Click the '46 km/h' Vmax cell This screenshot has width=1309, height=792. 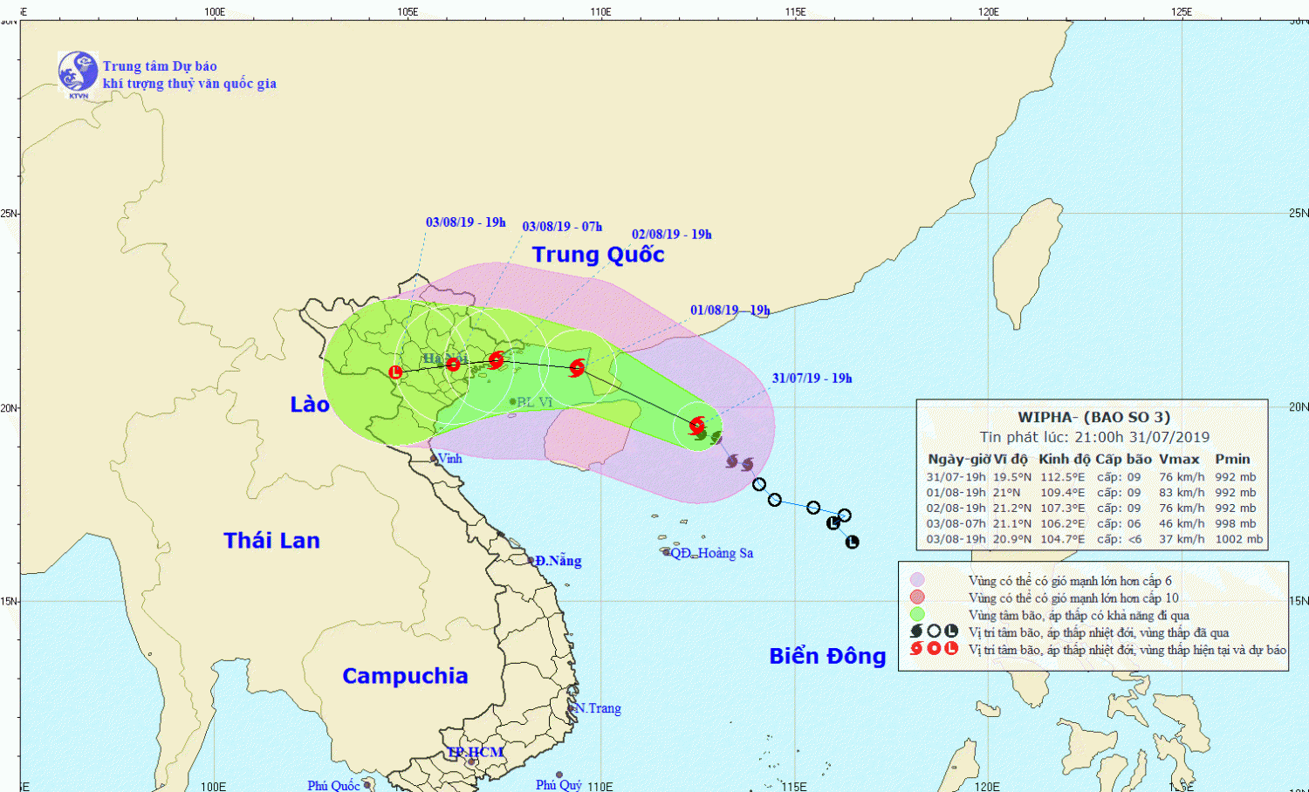[x=1182, y=524]
